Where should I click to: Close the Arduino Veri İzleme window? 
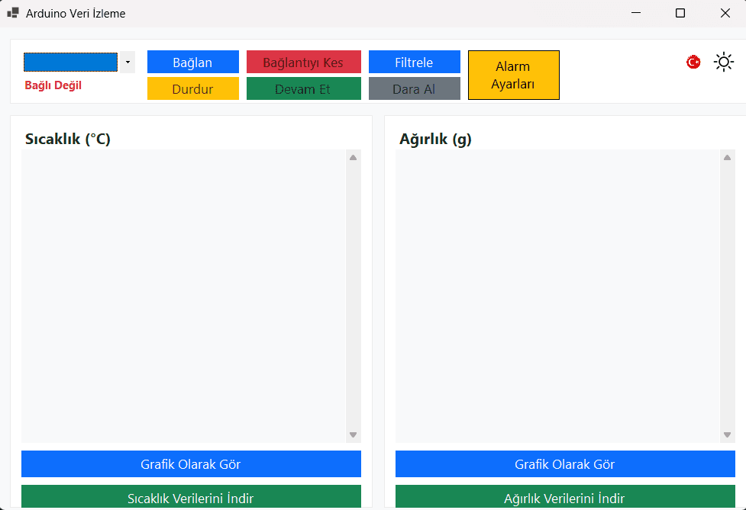tap(725, 13)
